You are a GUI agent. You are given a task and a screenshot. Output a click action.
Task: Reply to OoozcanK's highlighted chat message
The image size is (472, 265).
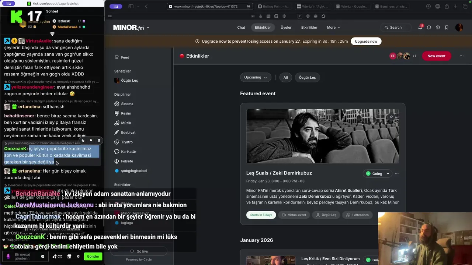[83, 141]
